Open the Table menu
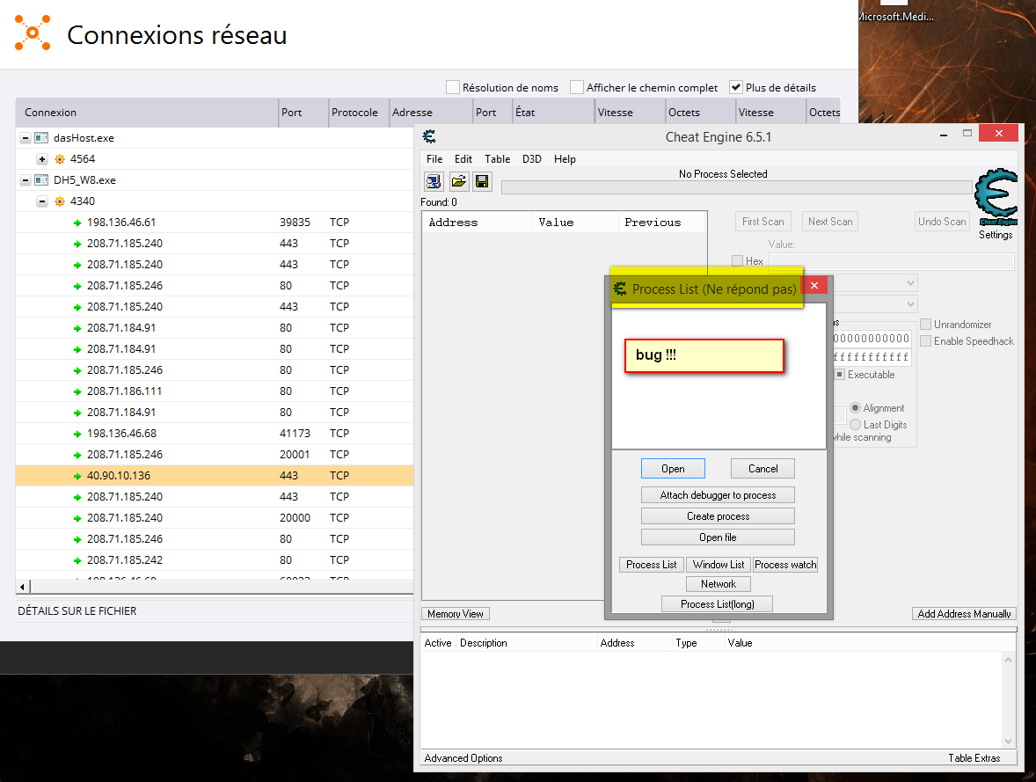1036x782 pixels. tap(497, 159)
